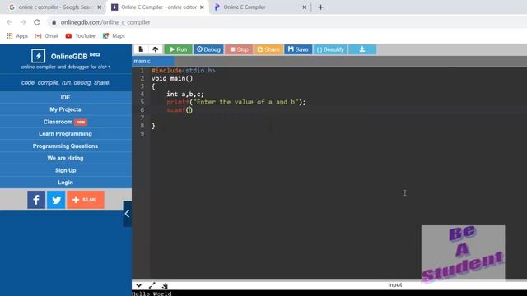Close the third Online C Compiler tab

click(x=304, y=7)
